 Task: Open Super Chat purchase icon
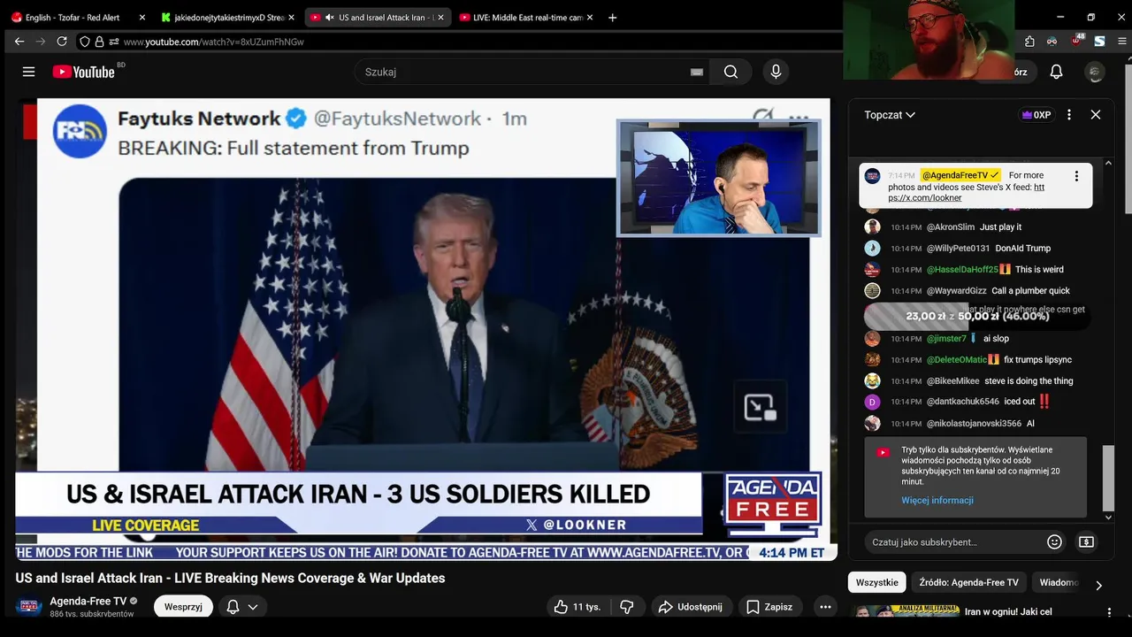tap(1086, 541)
